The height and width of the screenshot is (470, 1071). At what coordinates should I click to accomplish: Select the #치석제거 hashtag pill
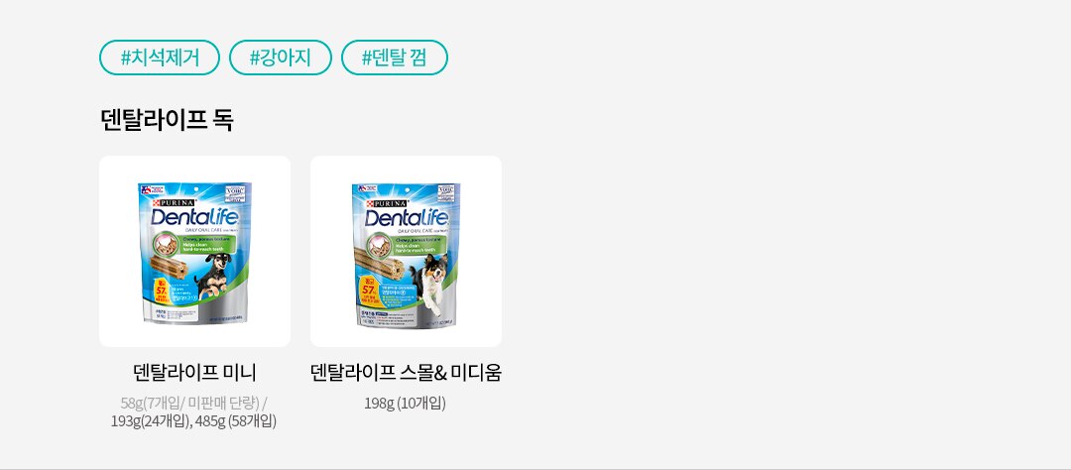point(159,58)
